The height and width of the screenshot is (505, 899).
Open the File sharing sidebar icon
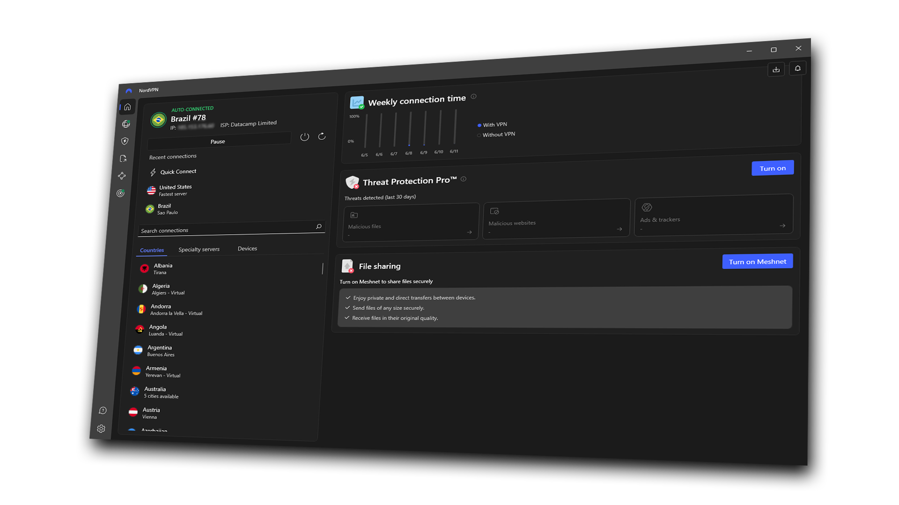[x=123, y=159]
